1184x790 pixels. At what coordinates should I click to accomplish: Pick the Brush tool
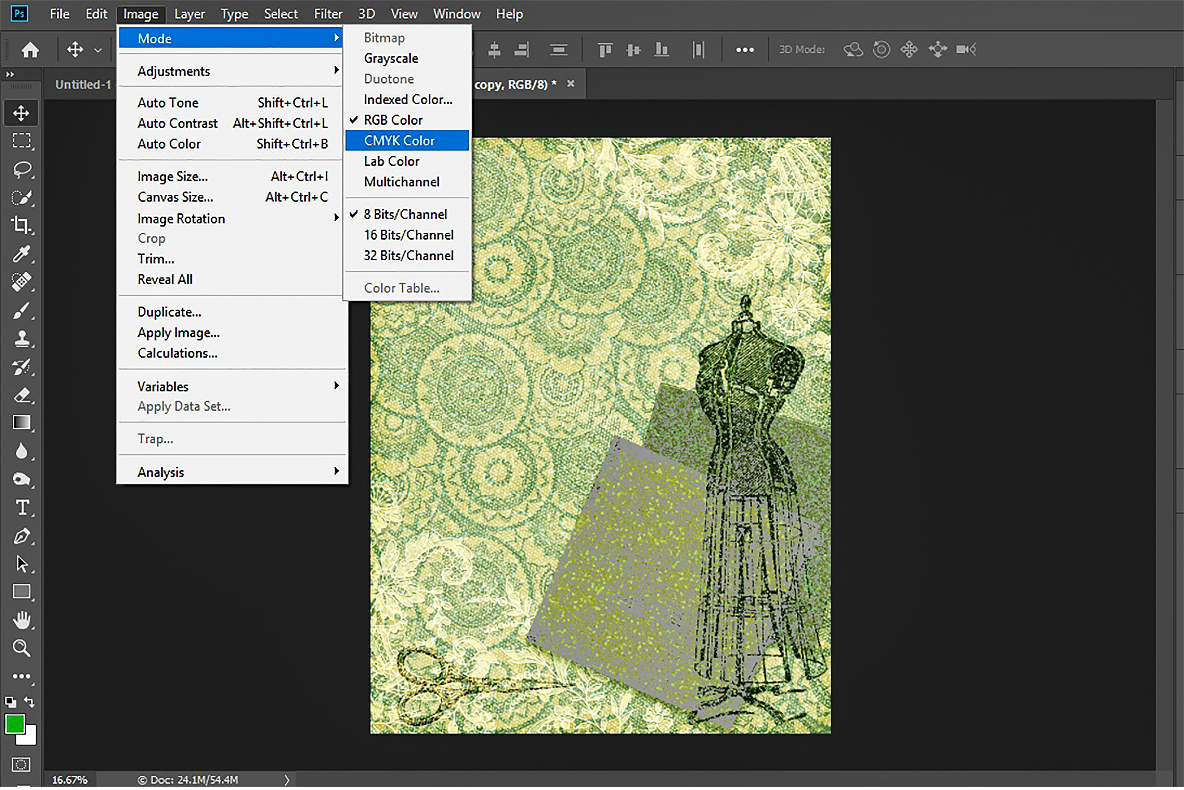[21, 311]
